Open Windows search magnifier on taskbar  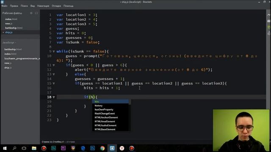(x=14, y=148)
